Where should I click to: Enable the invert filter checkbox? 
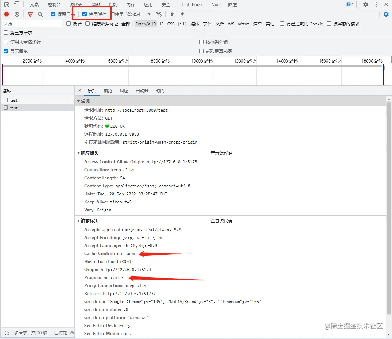(69, 24)
